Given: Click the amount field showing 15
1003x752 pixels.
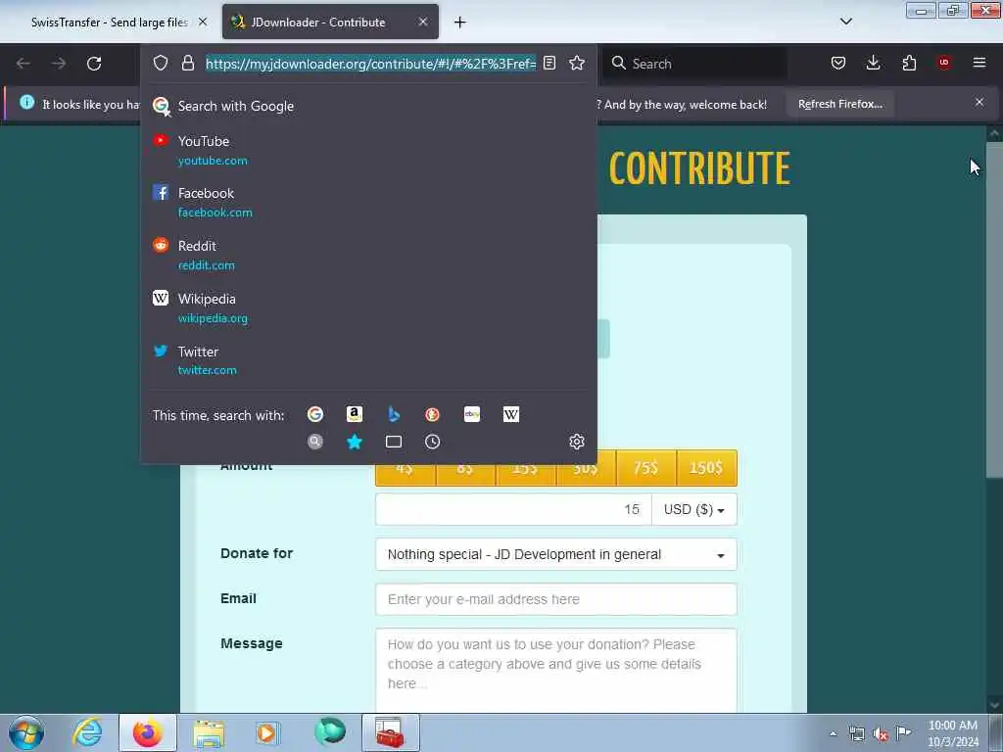Looking at the screenshot, I should coord(513,509).
